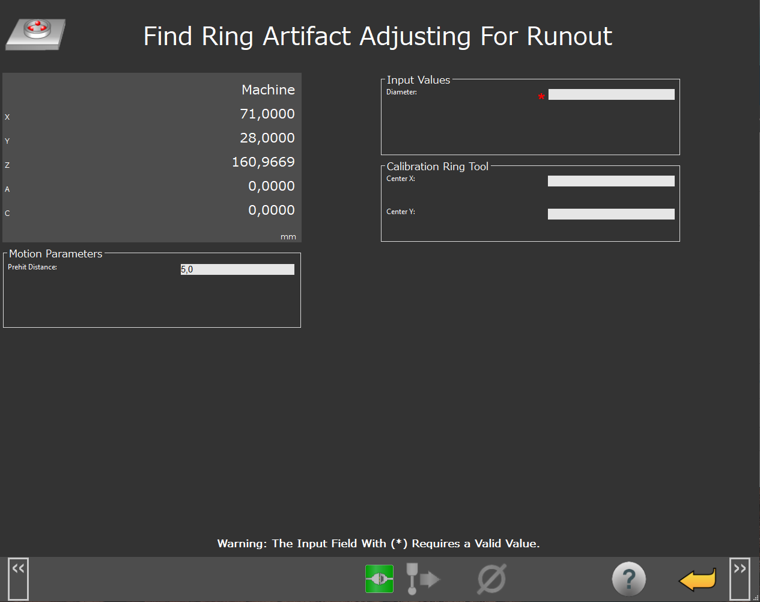This screenshot has width=760, height=602.
Task: Click the Center Y input field
Action: tap(611, 214)
